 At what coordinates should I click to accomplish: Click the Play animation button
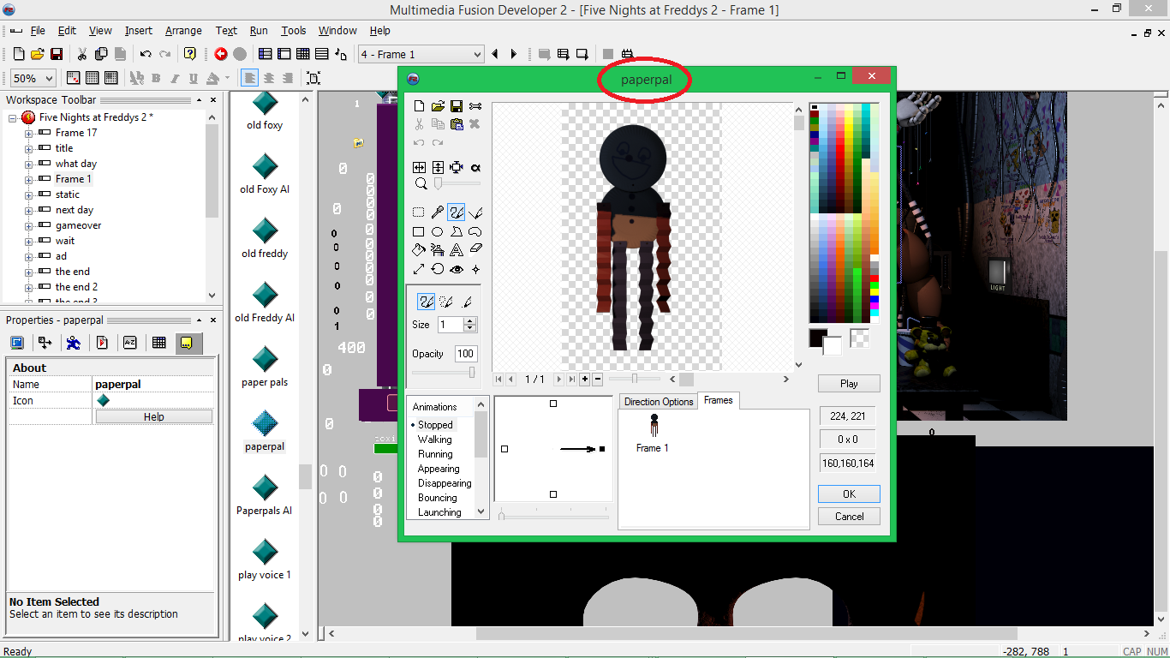point(849,384)
